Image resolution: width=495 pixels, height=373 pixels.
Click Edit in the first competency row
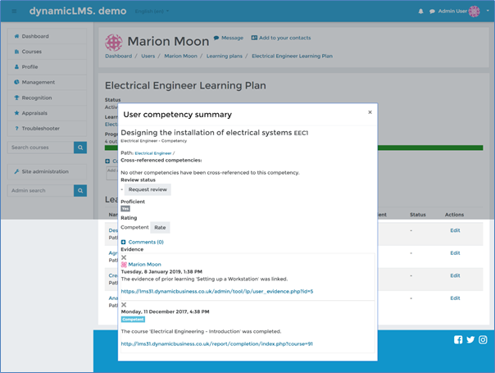[455, 230]
